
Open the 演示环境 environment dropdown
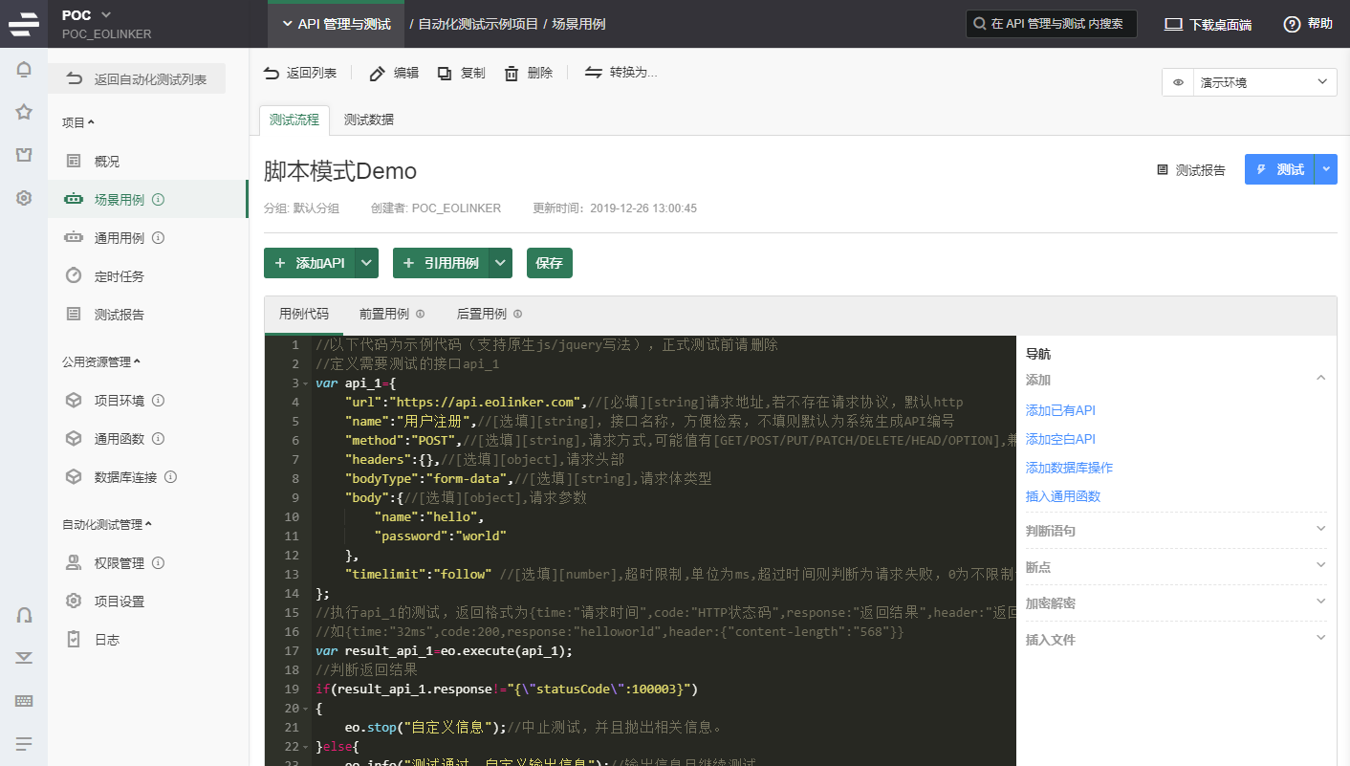tap(1263, 82)
